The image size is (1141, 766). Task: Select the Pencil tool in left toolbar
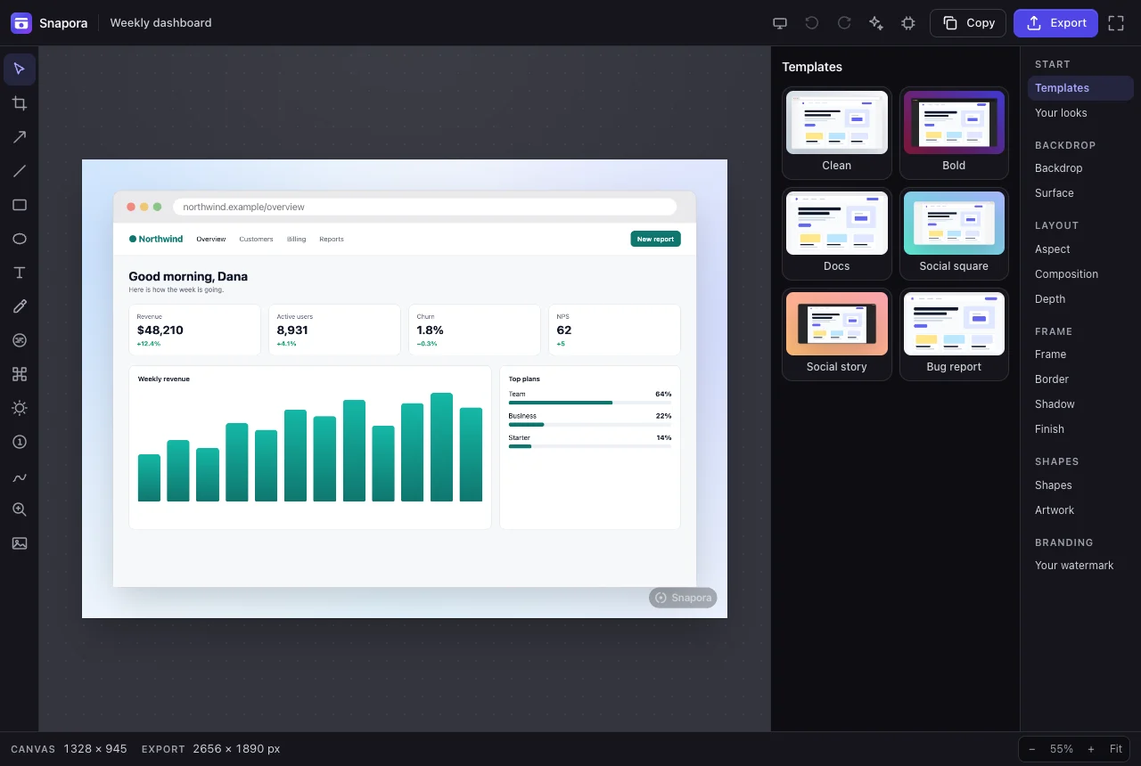(x=20, y=306)
